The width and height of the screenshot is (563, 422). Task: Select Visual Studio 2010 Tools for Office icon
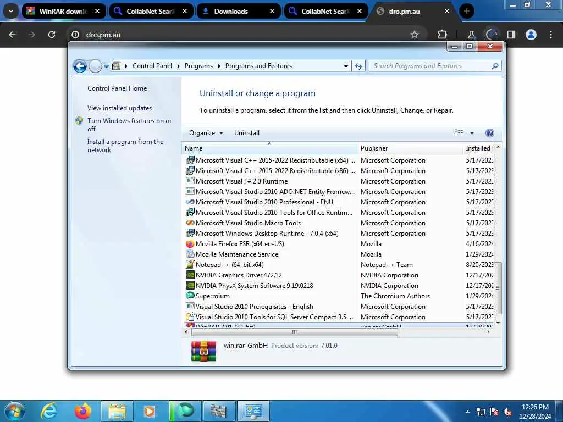(x=190, y=213)
